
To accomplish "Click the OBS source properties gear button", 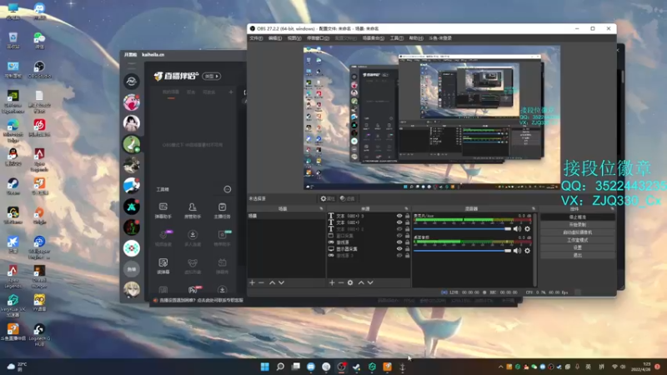I will pyautogui.click(x=328, y=198).
